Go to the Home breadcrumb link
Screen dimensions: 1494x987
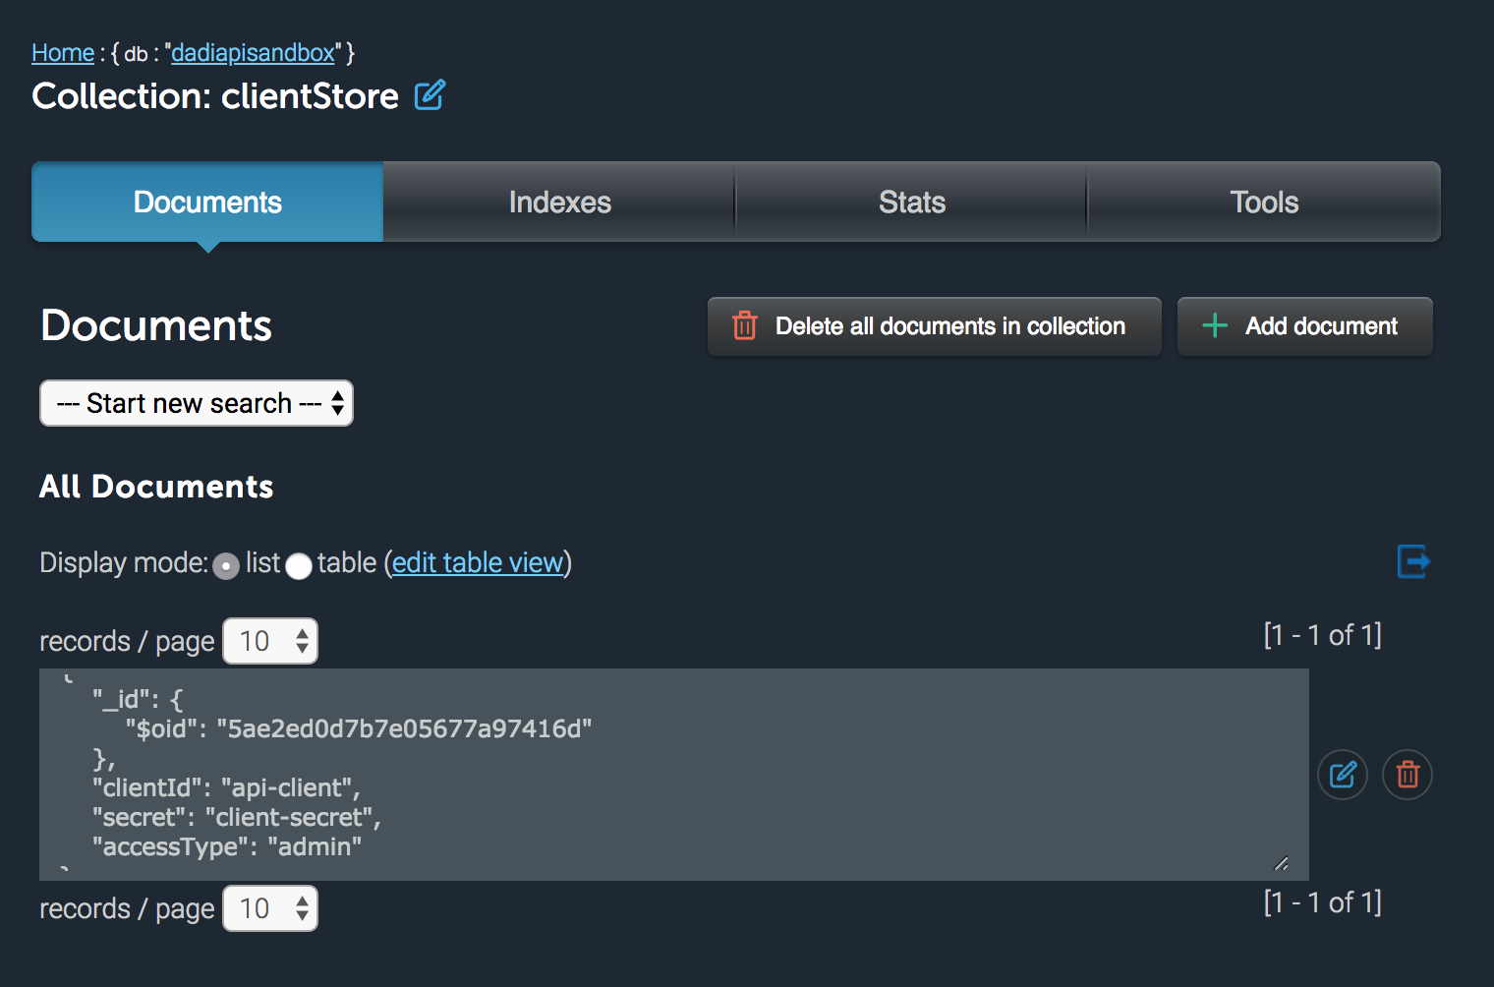(63, 53)
